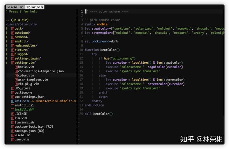Viewport: 229px width, 149px height.
Task: Click the icon next to coc-settings-template.json
Action: tap(16, 71)
